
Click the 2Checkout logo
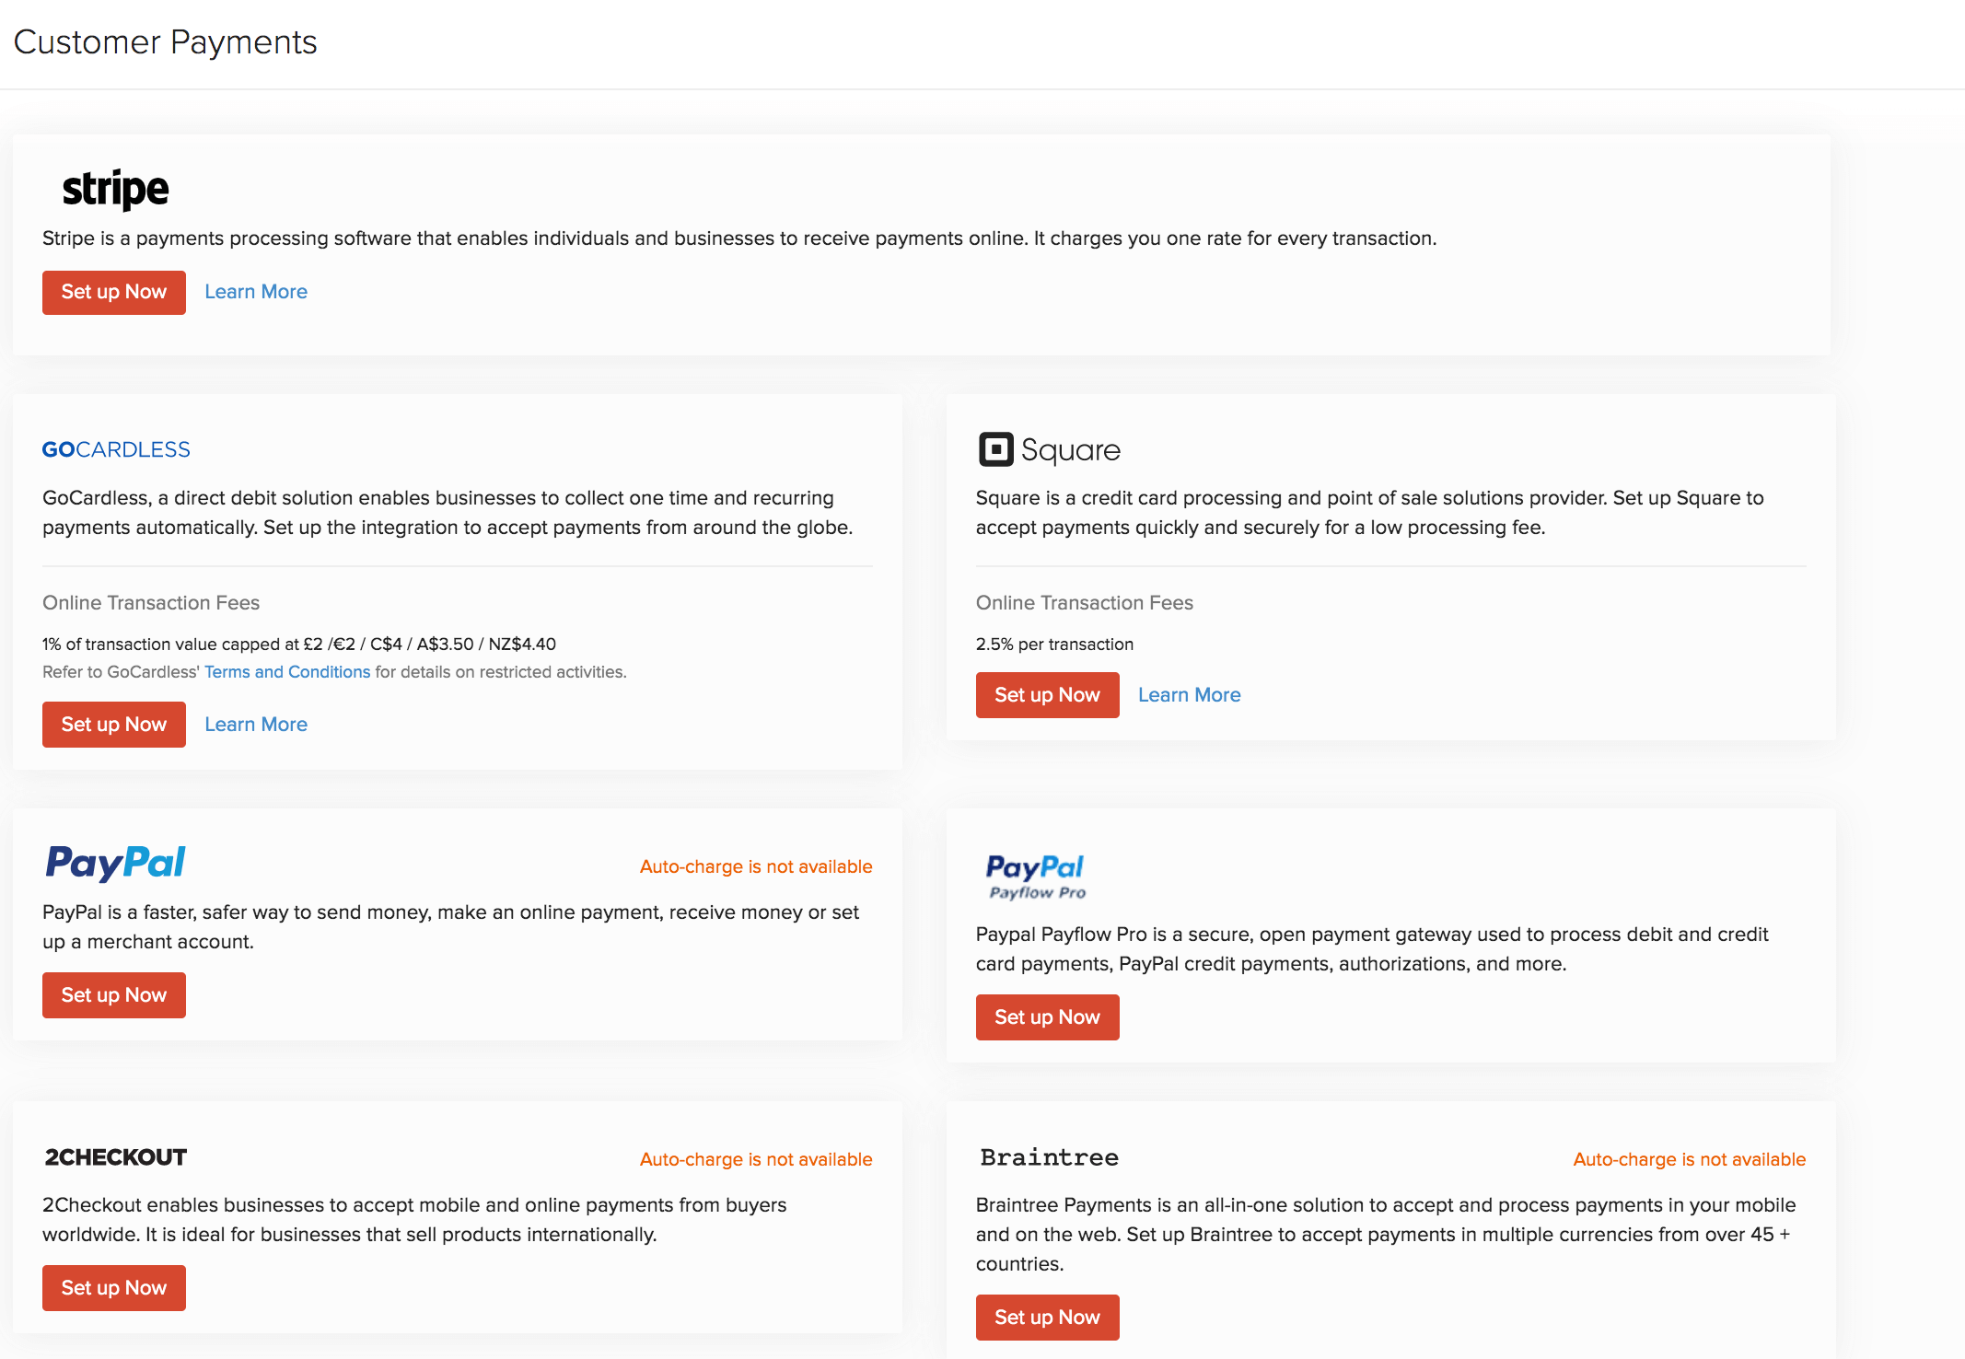(x=114, y=1157)
